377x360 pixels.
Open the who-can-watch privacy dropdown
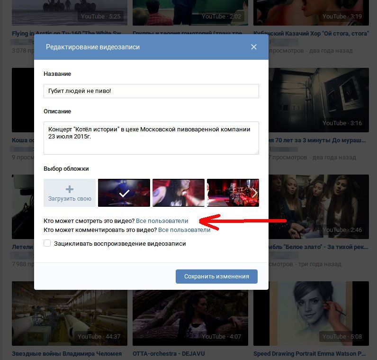coord(162,221)
